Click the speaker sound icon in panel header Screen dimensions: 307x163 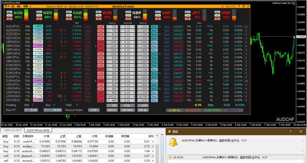25,7
